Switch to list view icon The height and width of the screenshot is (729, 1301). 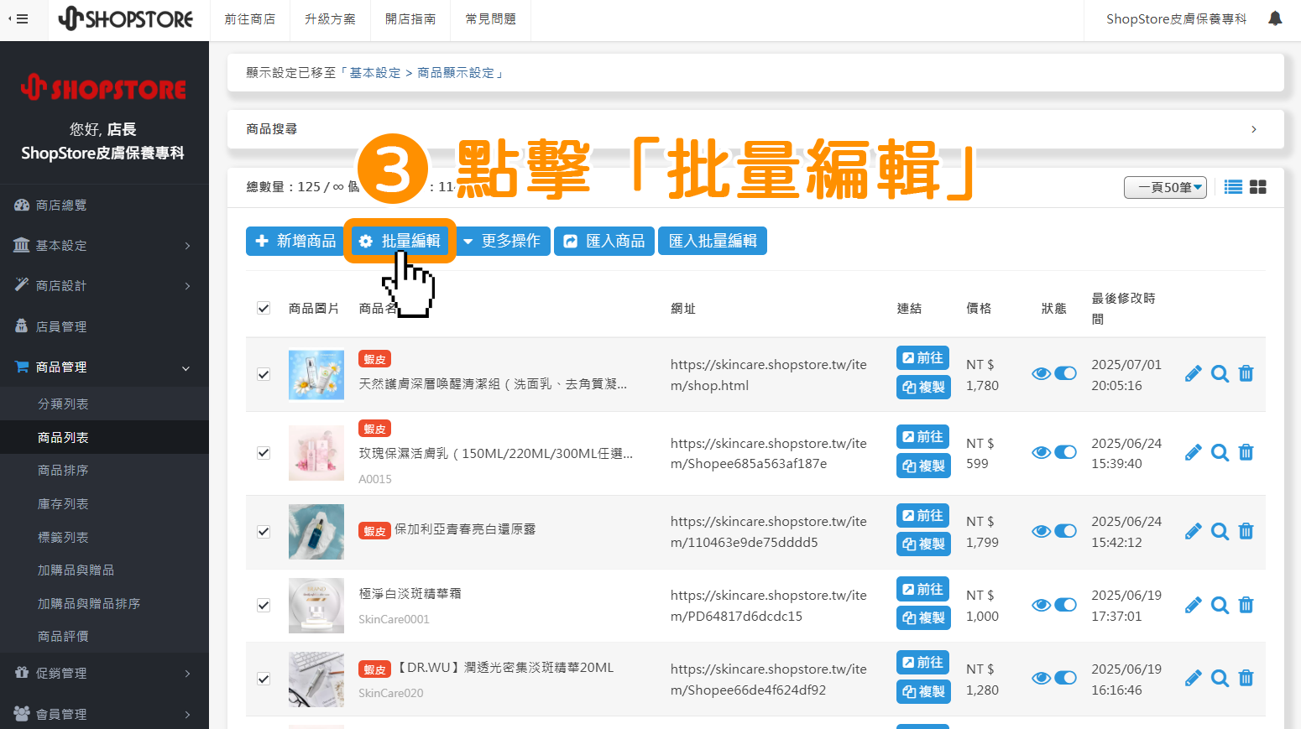tap(1233, 187)
